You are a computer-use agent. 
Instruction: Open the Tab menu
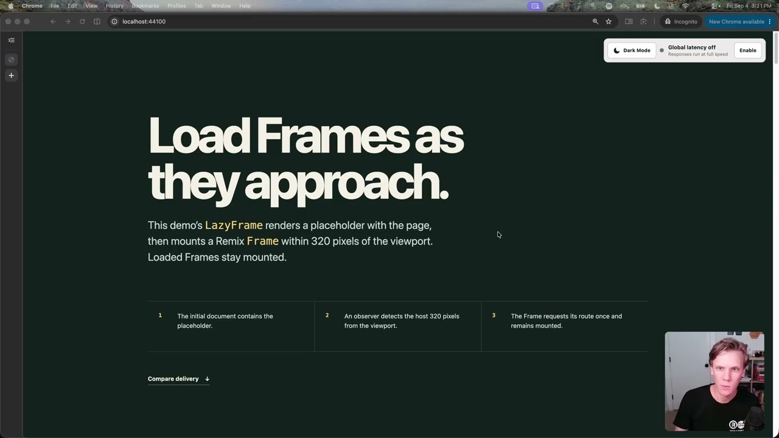[x=198, y=5]
